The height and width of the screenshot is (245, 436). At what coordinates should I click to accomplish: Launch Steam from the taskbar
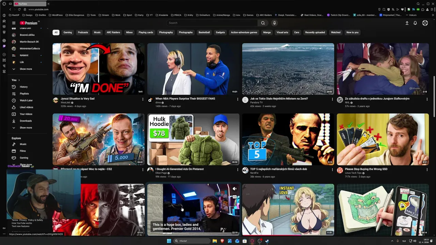pos(267,241)
